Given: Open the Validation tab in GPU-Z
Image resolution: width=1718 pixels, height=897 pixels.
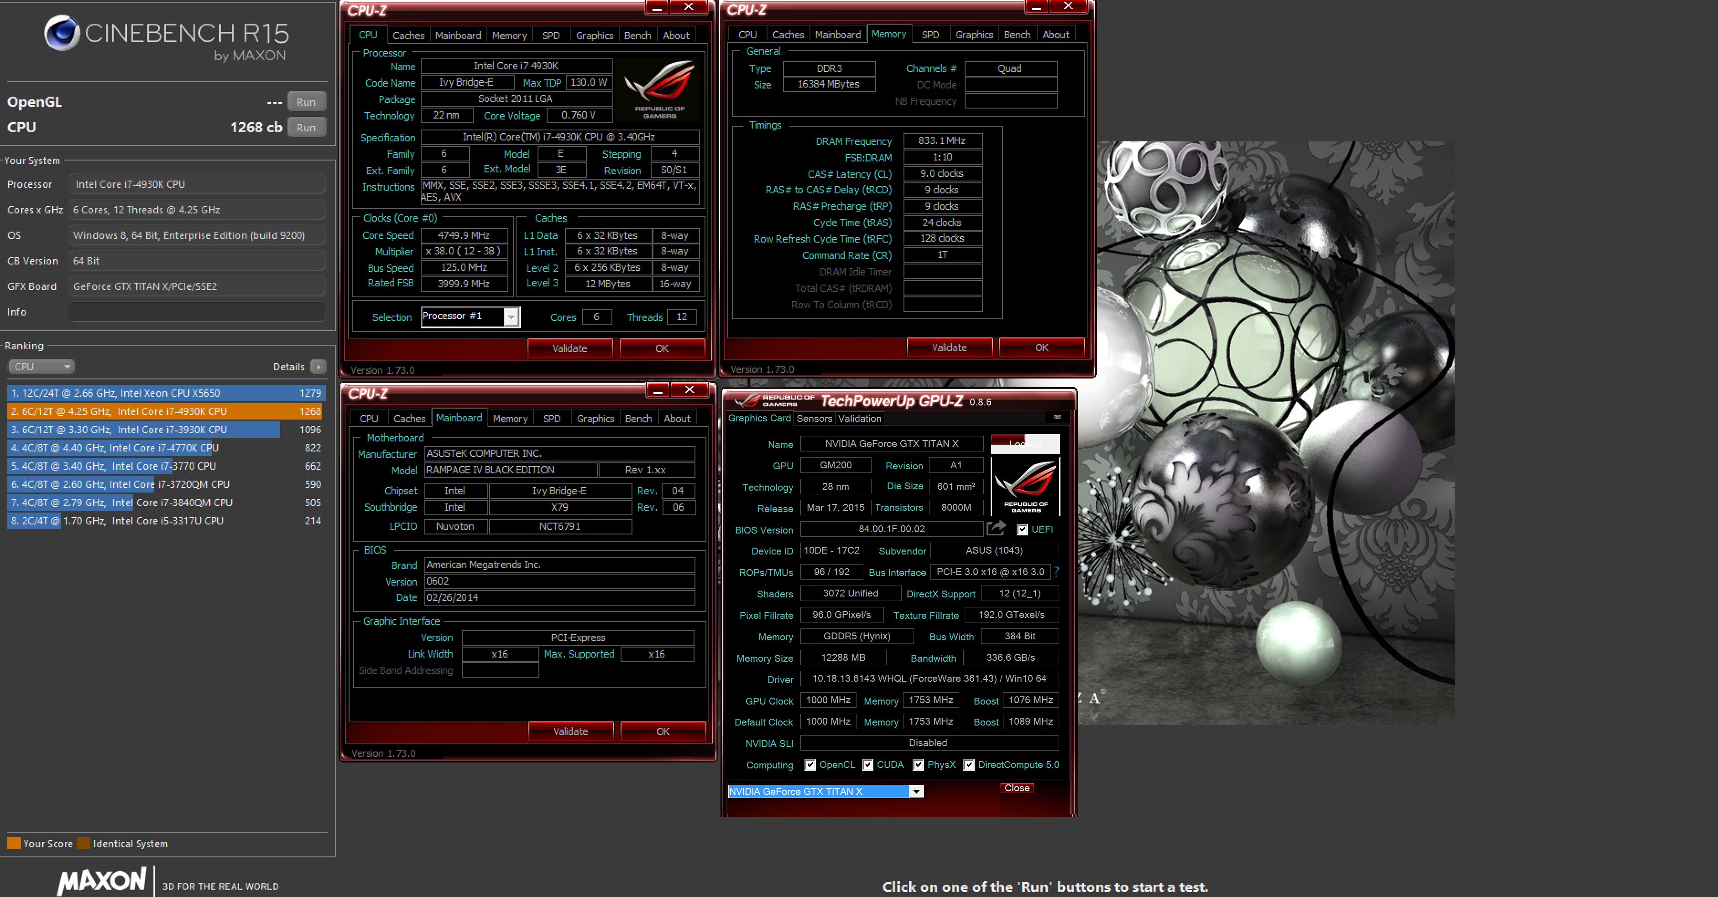Looking at the screenshot, I should (x=859, y=419).
